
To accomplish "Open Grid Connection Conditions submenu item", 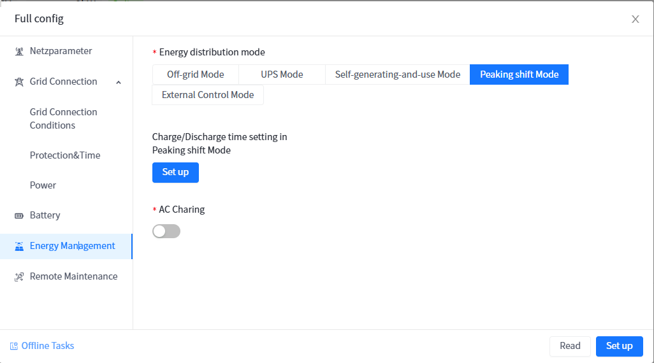I will tap(64, 118).
